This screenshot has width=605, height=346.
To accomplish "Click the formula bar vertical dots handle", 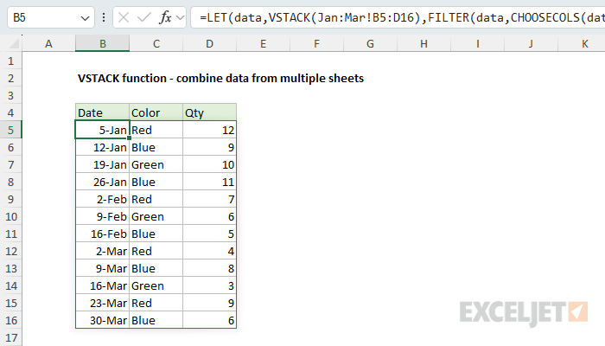I will pos(104,17).
